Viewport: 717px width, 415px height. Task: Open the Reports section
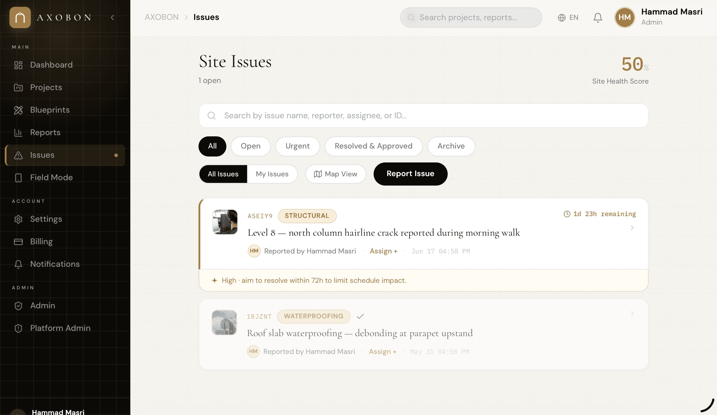pyautogui.click(x=65, y=133)
